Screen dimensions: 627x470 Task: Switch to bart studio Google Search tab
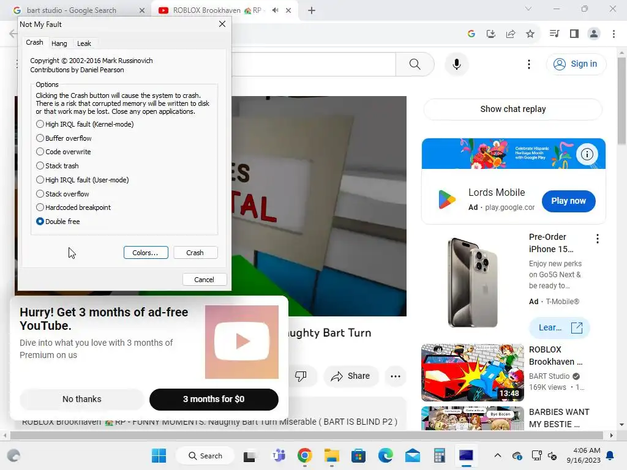(x=72, y=10)
